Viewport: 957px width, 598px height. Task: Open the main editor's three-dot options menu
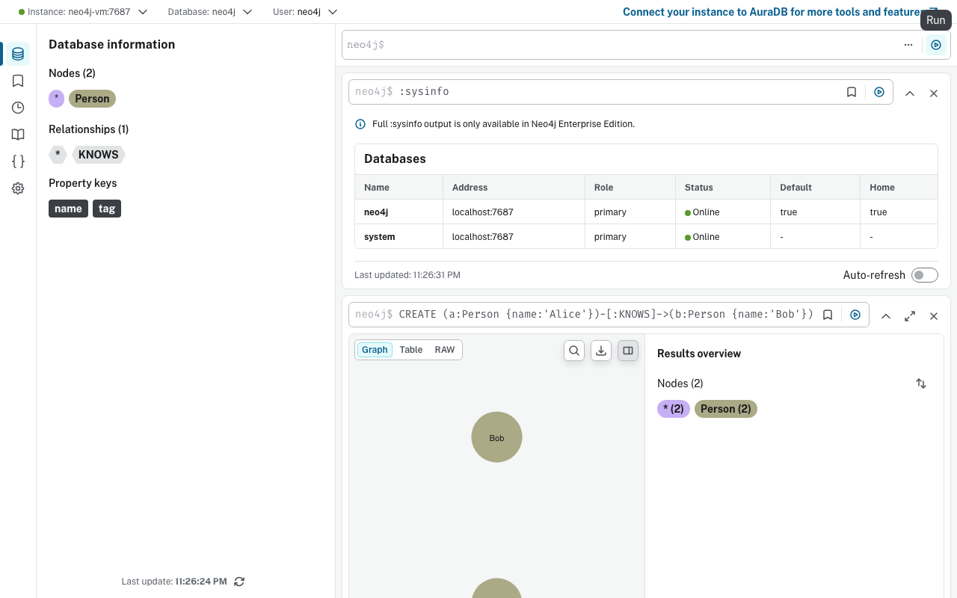point(908,45)
